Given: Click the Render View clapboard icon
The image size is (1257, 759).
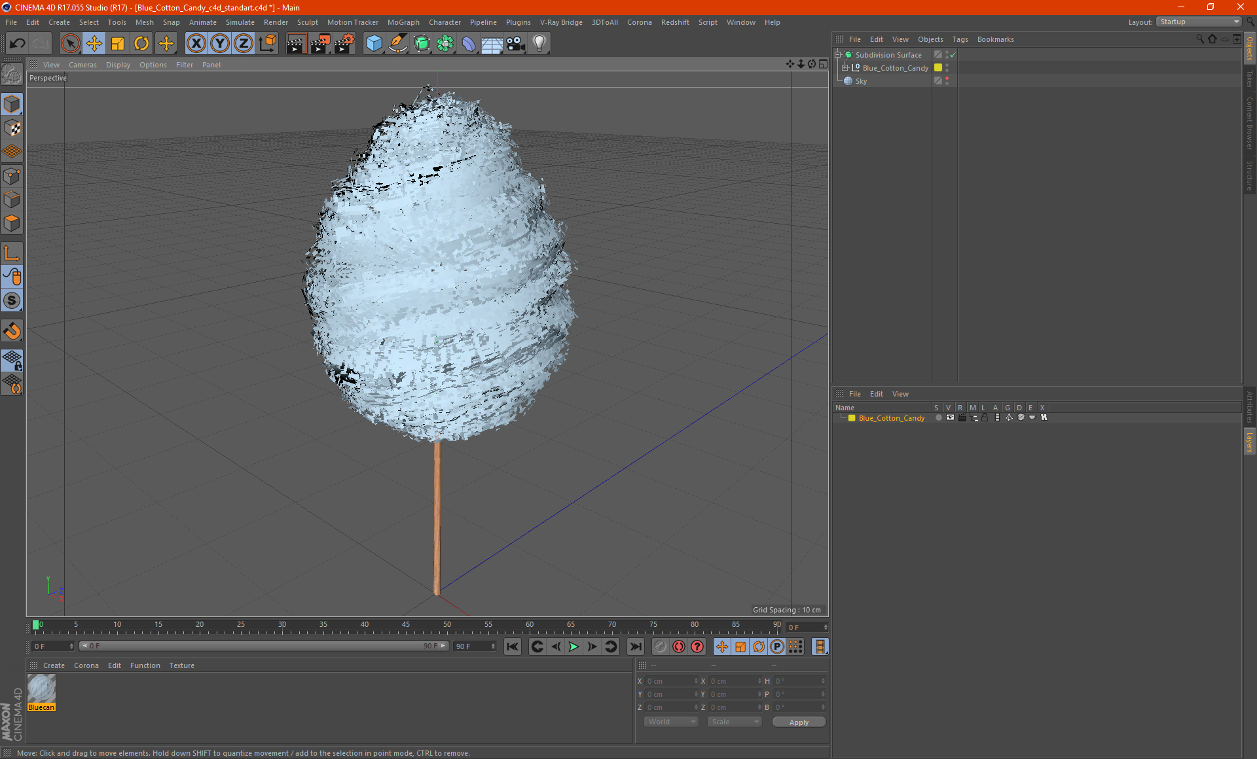Looking at the screenshot, I should 296,44.
